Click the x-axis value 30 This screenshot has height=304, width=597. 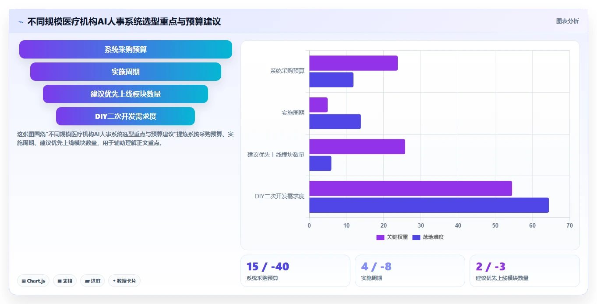tap(421, 225)
